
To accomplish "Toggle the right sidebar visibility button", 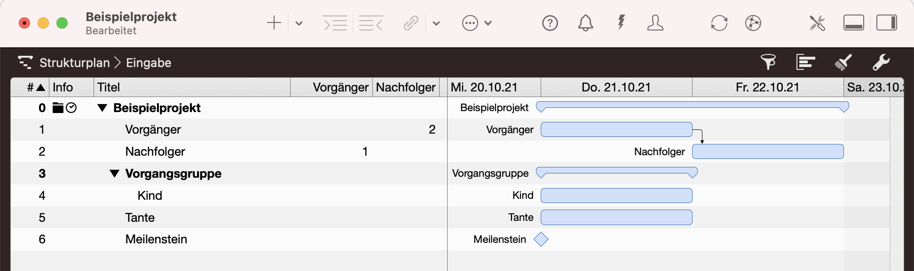I will [x=887, y=23].
